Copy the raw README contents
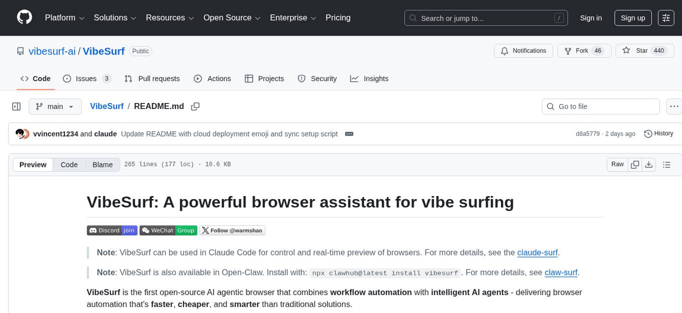Image resolution: width=682 pixels, height=313 pixels. click(x=635, y=164)
